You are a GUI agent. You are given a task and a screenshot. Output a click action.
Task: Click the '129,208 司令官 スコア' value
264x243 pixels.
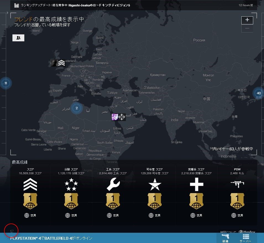tap(155, 173)
